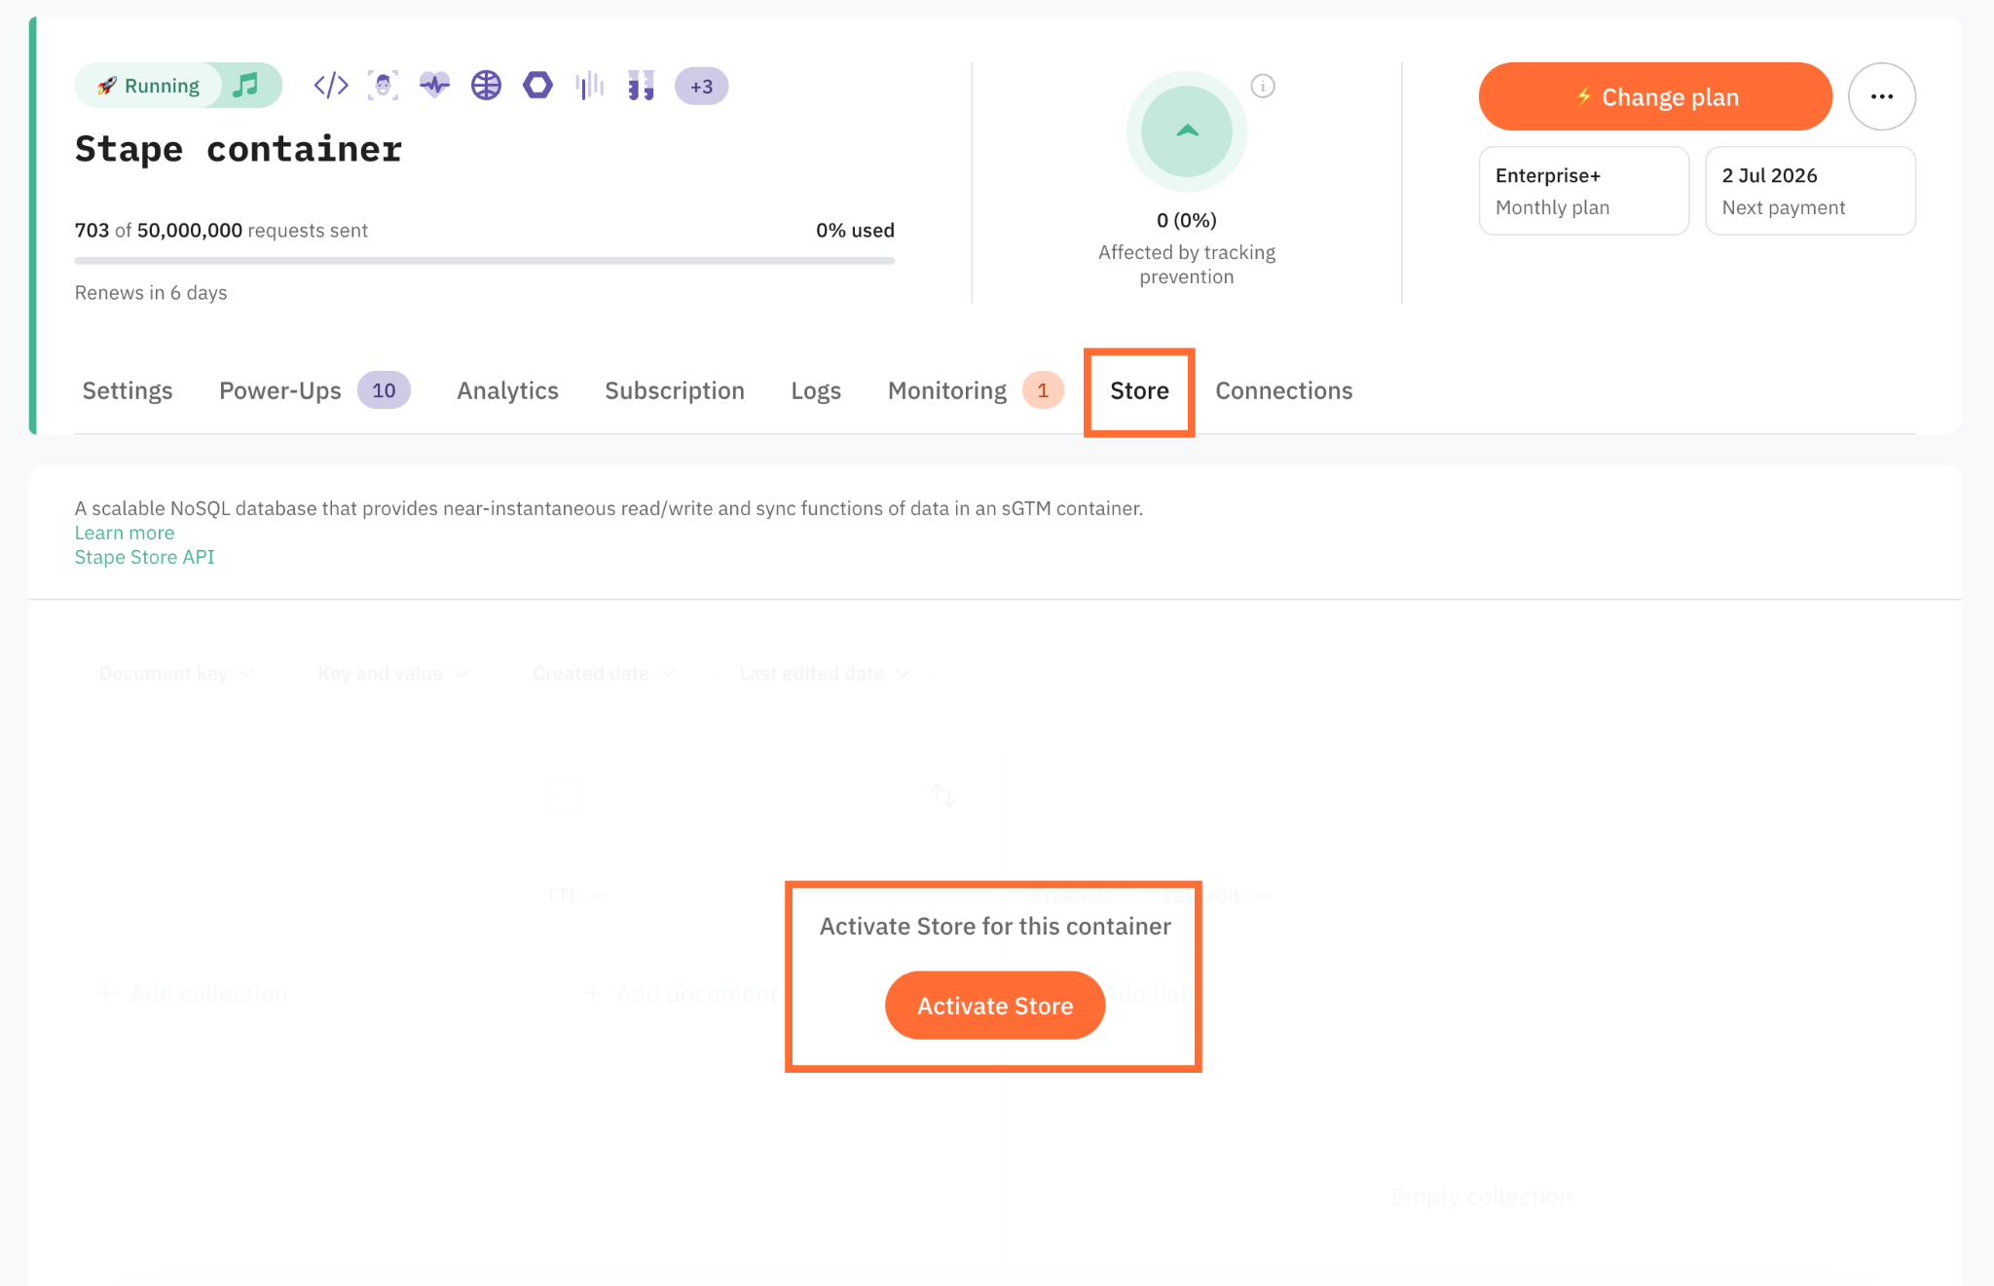The height and width of the screenshot is (1286, 1994).
Task: Click the heartbeat power-up icon
Action: point(434,86)
